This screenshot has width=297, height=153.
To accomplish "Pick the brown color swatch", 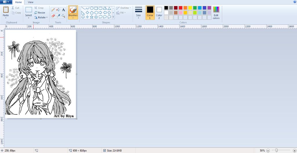I will click(x=176, y=13).
